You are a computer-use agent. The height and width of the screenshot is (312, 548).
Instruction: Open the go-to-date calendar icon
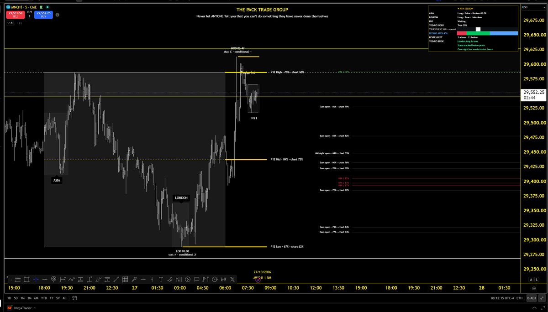[74, 298]
